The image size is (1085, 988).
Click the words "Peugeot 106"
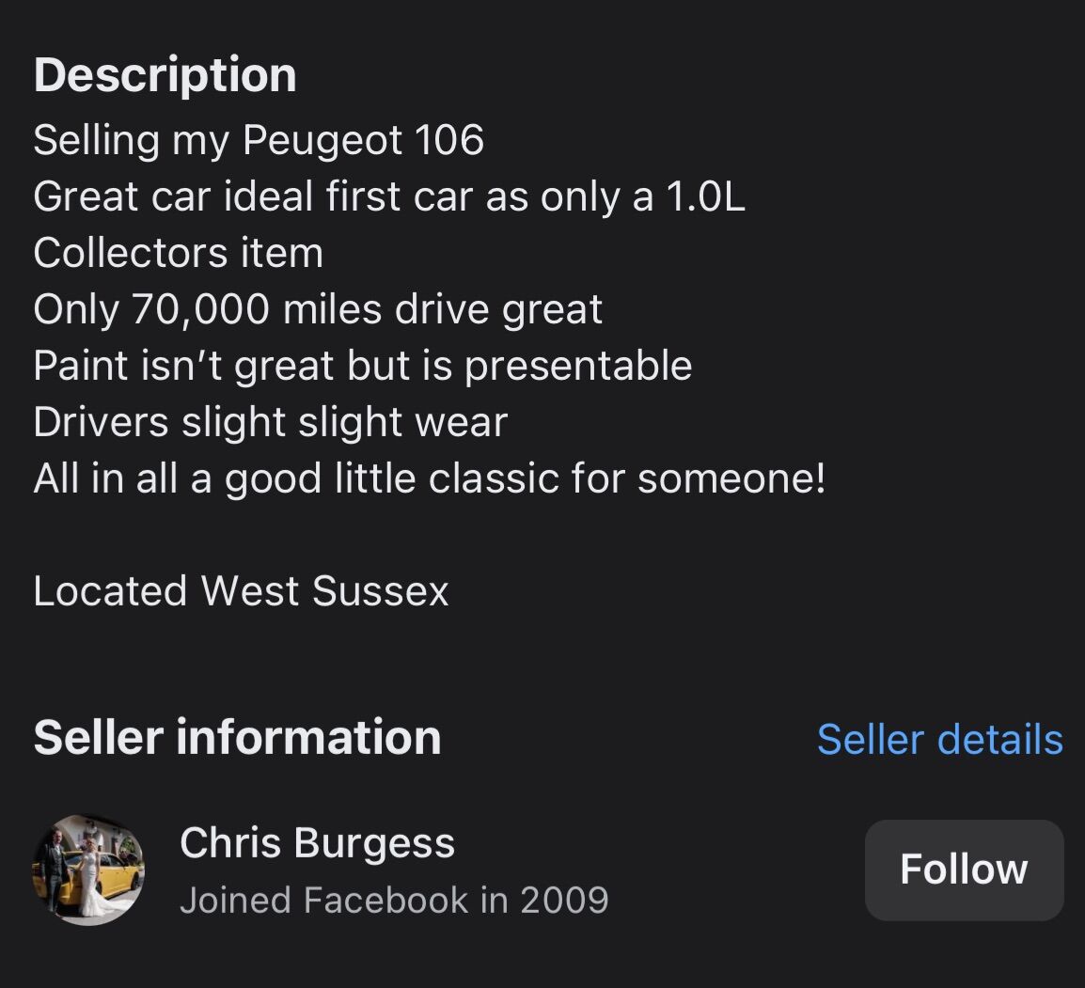363,141
